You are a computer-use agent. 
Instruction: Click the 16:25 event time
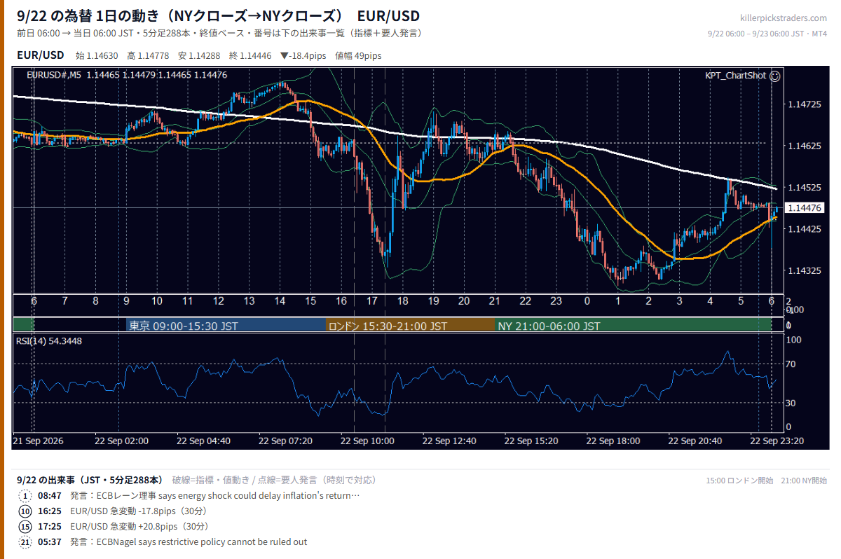click(x=50, y=511)
